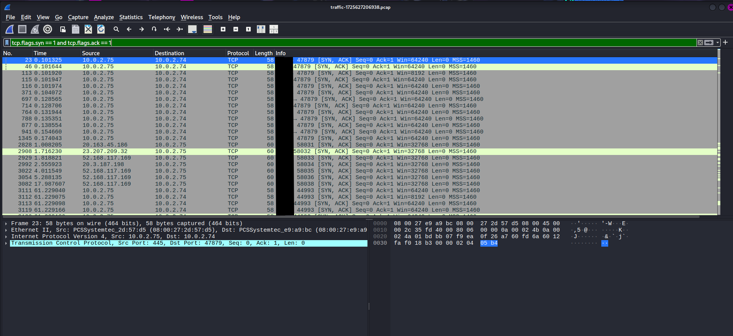The height and width of the screenshot is (336, 733).
Task: Expand Transmission Control Protocol row
Action: (6, 243)
